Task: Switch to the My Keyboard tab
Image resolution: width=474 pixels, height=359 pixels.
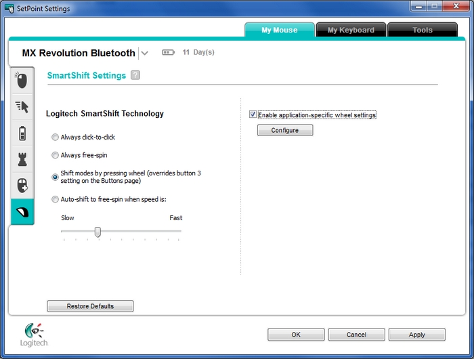Action: (x=351, y=30)
